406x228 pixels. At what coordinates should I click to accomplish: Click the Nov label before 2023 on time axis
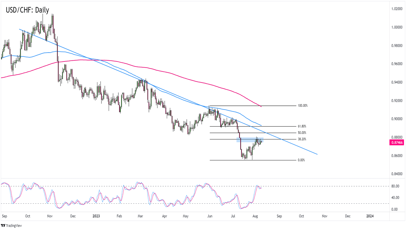50,216
